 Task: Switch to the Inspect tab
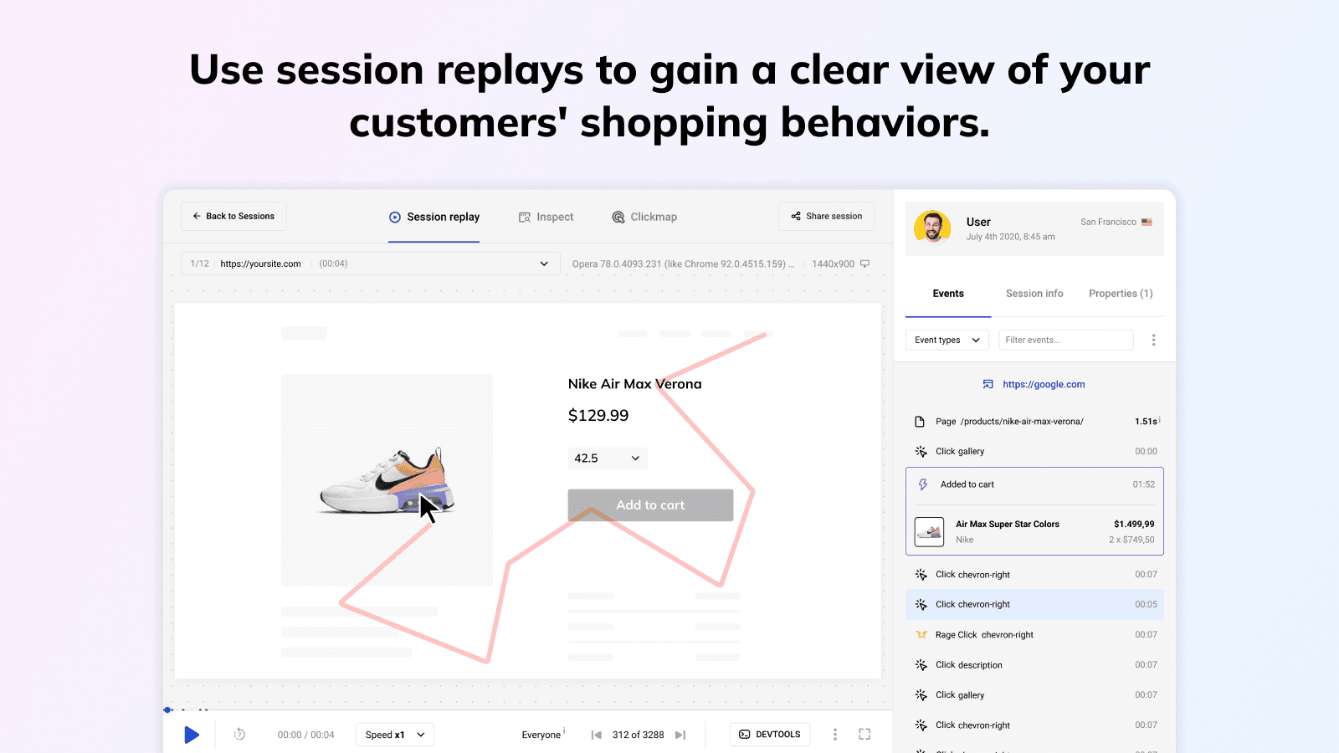546,217
